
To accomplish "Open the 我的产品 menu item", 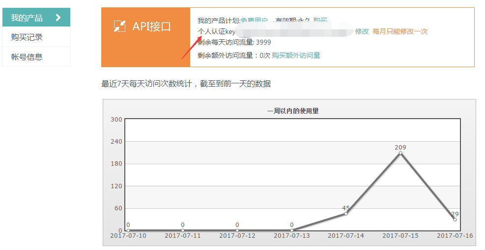I will [x=36, y=18].
